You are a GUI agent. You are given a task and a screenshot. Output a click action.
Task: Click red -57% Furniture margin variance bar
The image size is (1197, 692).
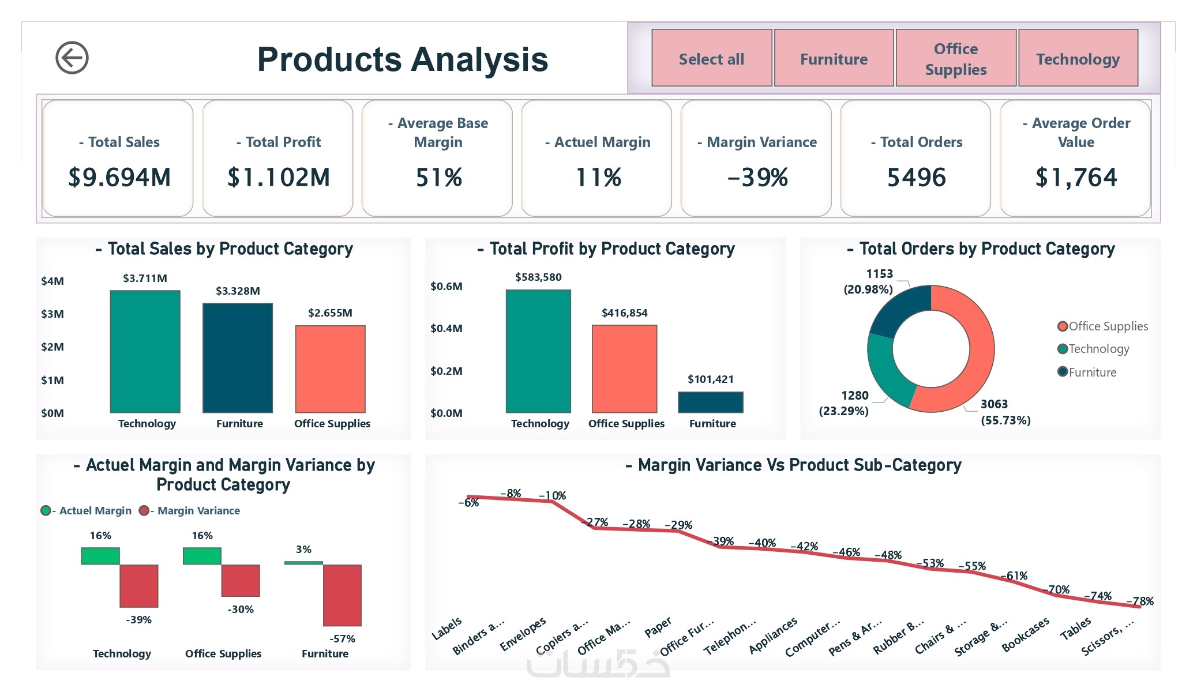click(x=342, y=595)
